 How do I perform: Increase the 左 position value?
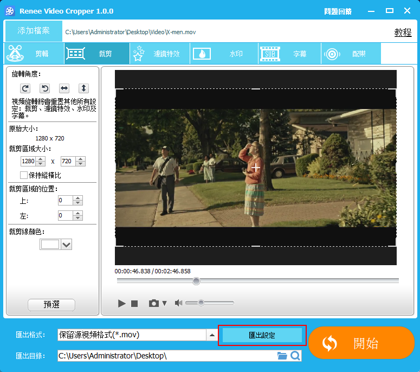pos(77,213)
